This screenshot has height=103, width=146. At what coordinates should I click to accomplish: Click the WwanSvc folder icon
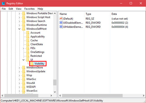click(24, 91)
